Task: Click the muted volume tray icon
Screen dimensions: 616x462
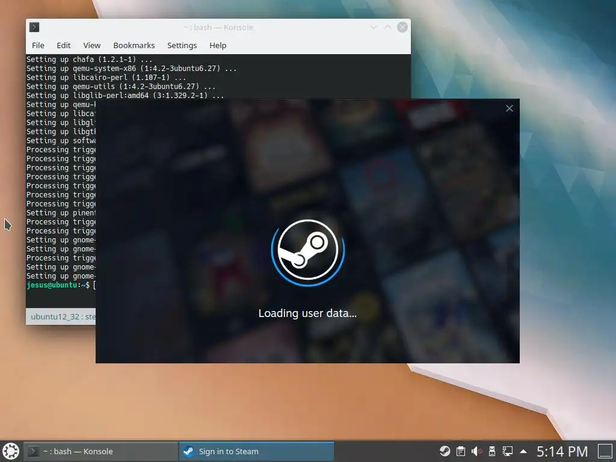Action: [x=476, y=451]
